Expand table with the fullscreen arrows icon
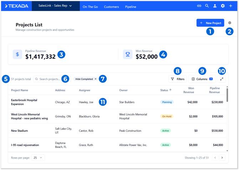 coord(222,79)
